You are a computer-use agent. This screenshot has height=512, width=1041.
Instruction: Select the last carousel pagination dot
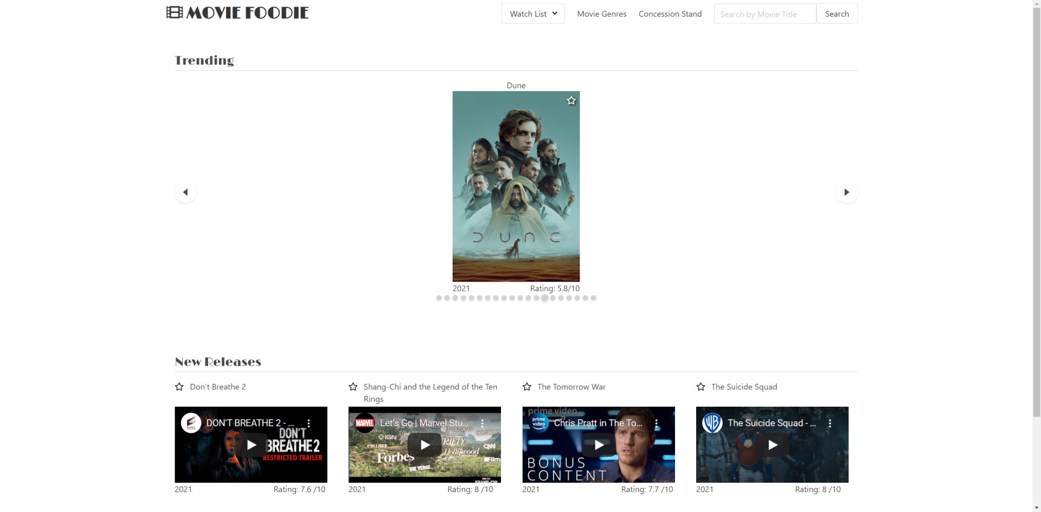(594, 298)
